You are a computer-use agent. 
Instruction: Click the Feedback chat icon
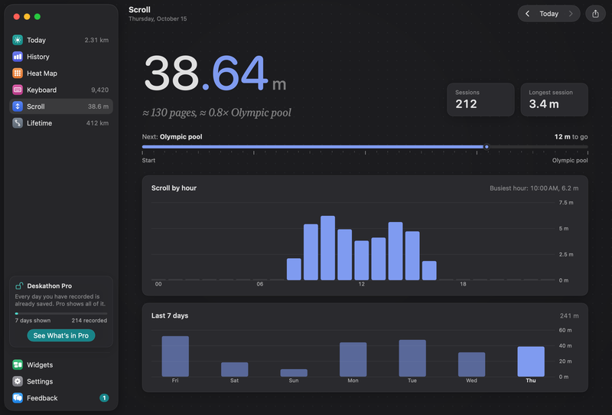pos(18,398)
